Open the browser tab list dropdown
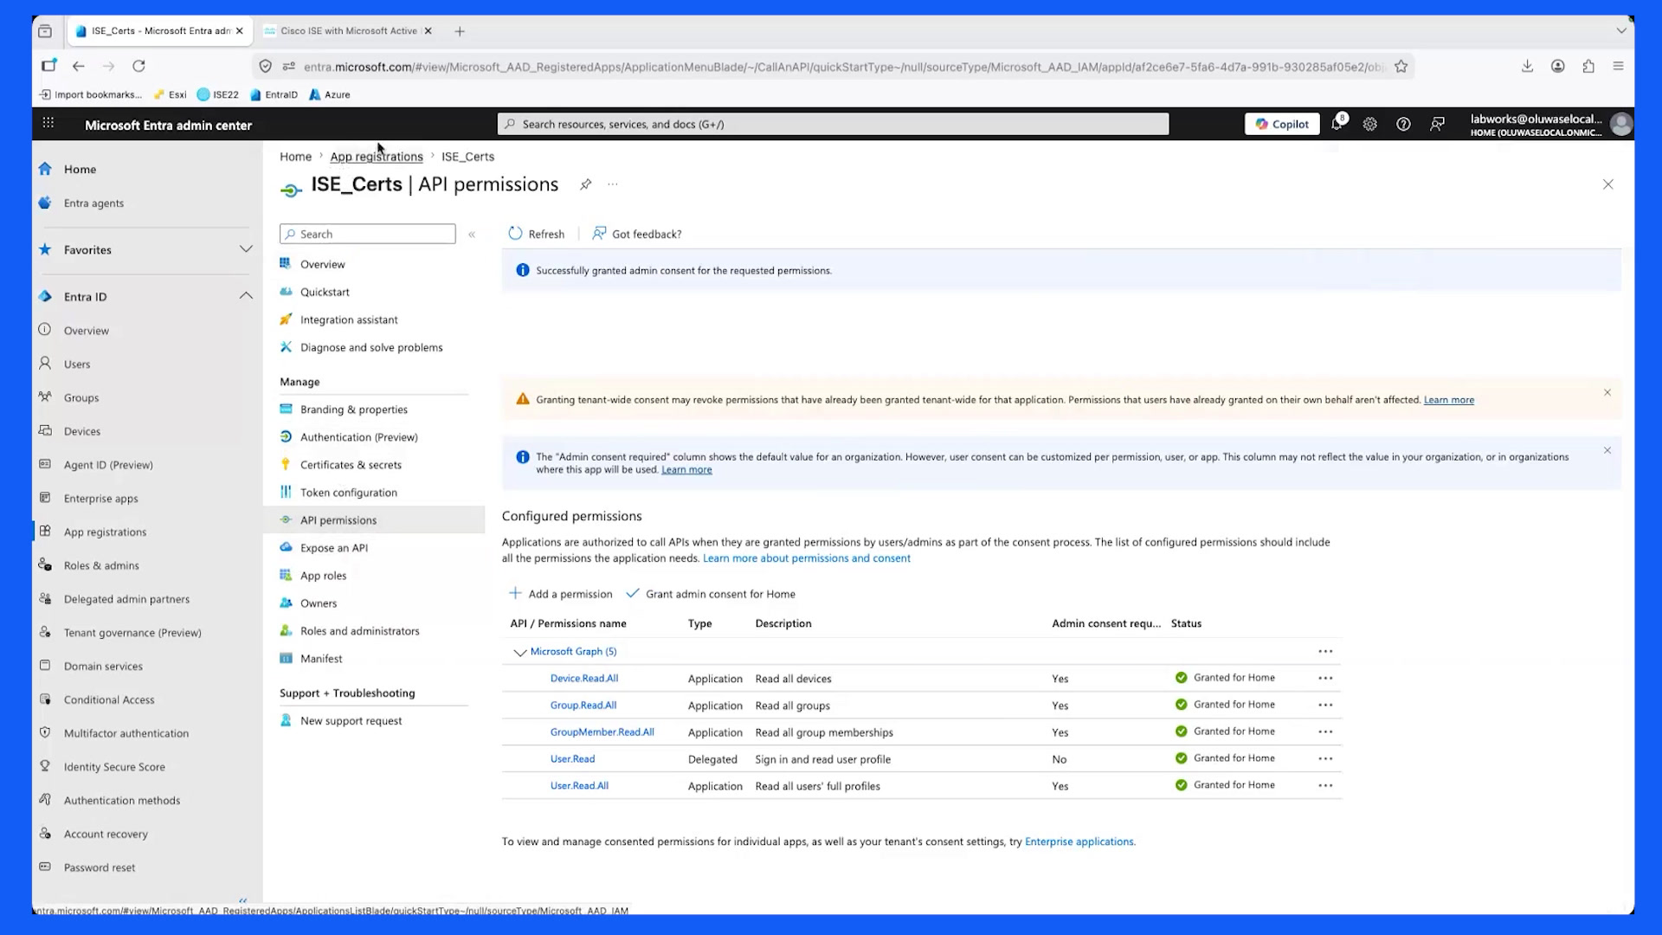The image size is (1662, 935). tap(1620, 31)
